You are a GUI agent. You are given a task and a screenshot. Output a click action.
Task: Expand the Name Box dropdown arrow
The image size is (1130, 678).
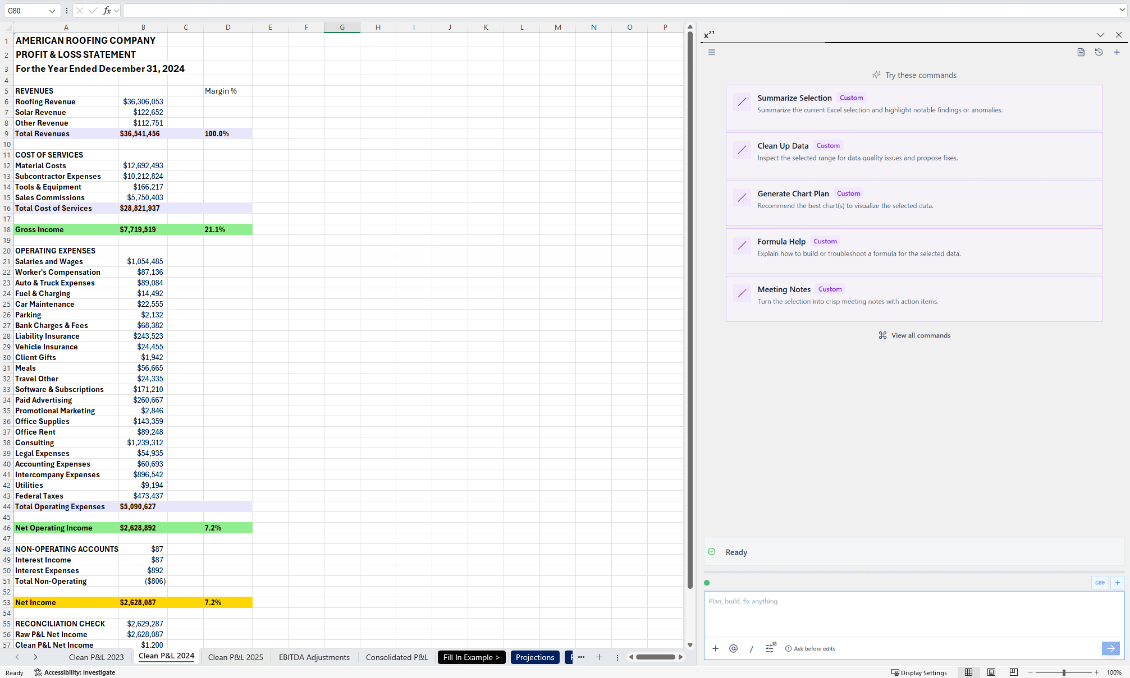point(52,11)
